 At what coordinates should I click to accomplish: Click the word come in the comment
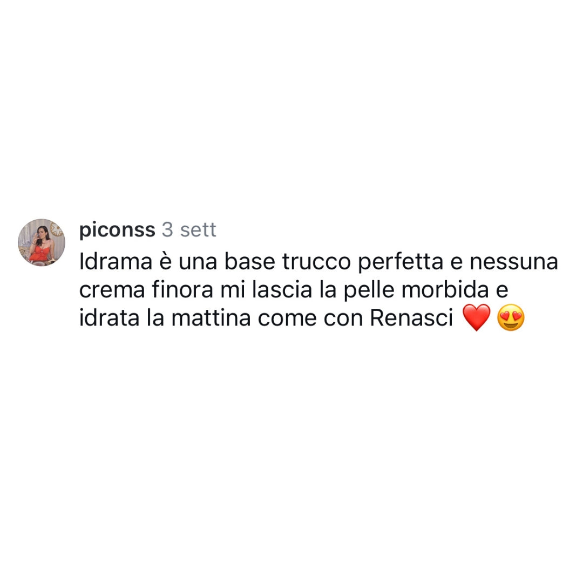pos(287,319)
